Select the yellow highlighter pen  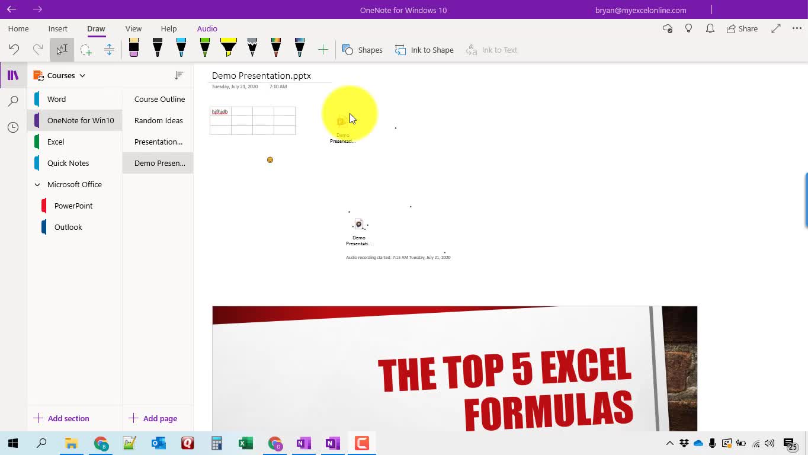(x=229, y=49)
